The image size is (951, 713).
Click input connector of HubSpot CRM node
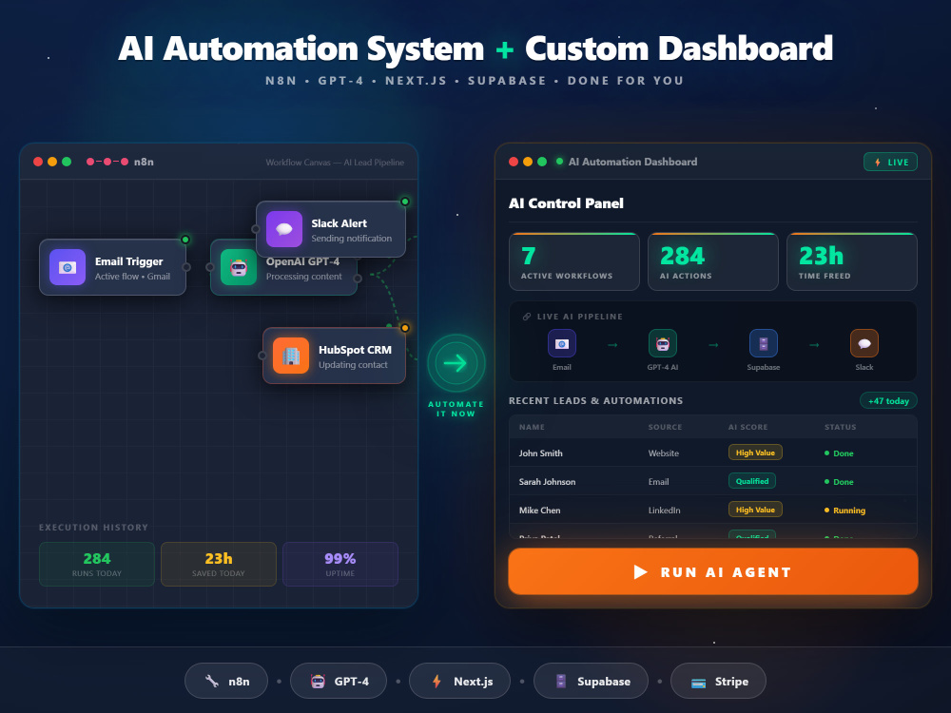click(262, 356)
